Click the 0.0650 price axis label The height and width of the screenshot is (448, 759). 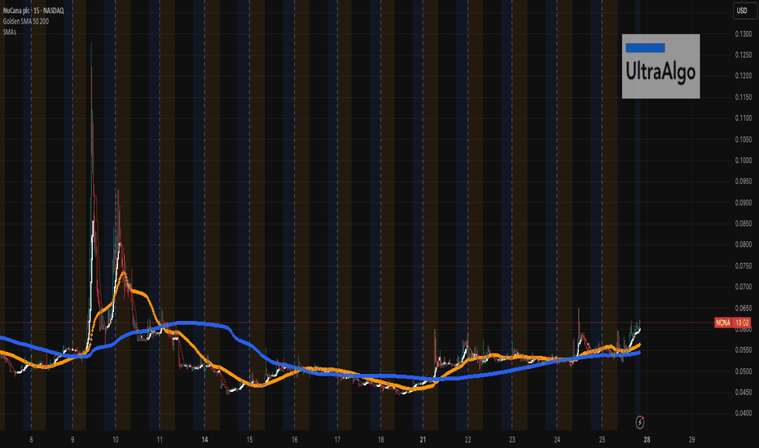point(743,308)
